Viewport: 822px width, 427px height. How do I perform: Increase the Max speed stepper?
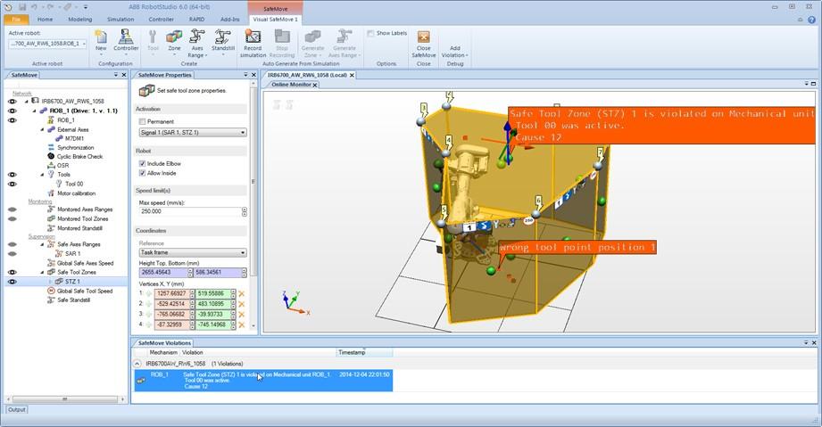[245, 209]
